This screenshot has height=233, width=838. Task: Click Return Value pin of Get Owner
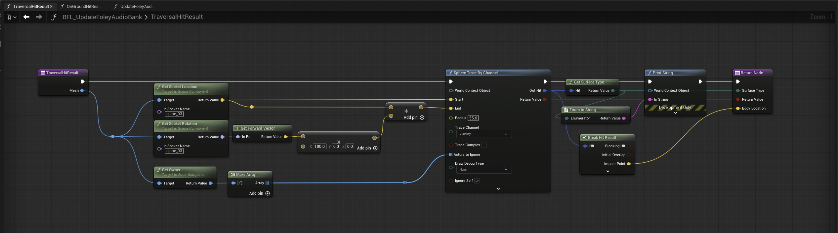(x=210, y=183)
